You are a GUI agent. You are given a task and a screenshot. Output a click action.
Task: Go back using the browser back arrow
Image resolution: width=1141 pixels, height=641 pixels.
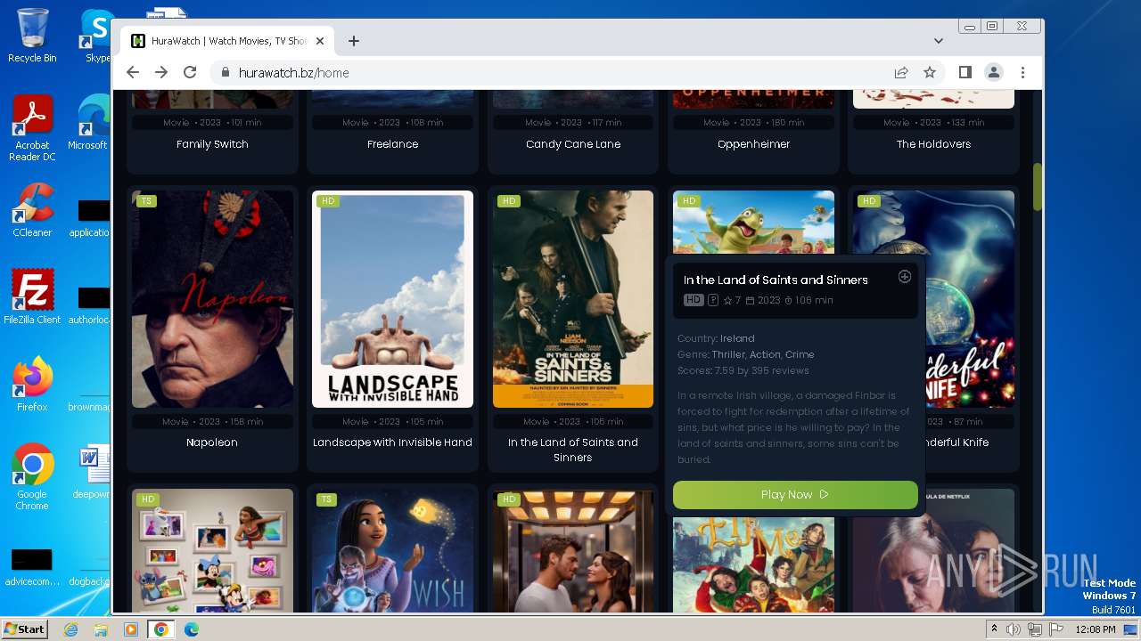[x=133, y=72]
